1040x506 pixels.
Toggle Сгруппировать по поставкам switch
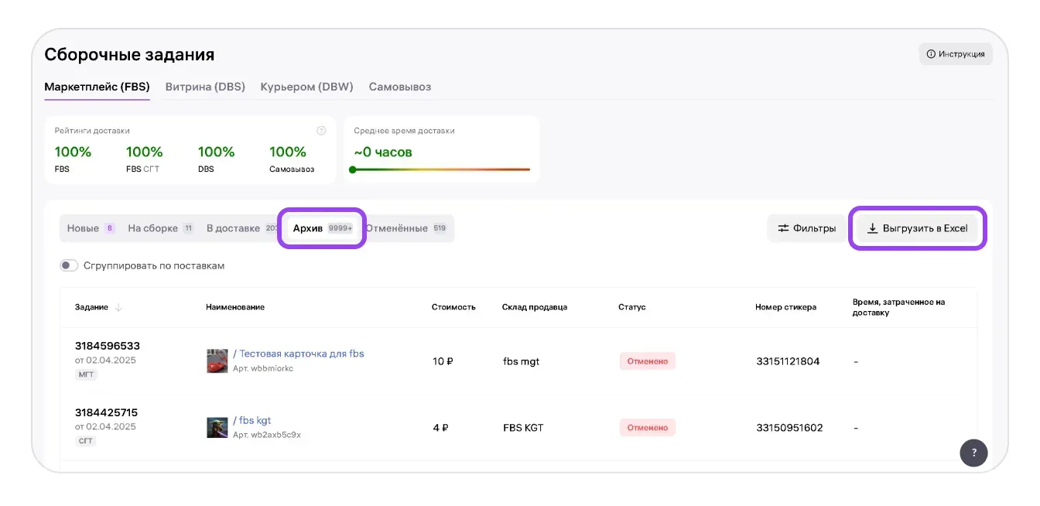click(70, 265)
